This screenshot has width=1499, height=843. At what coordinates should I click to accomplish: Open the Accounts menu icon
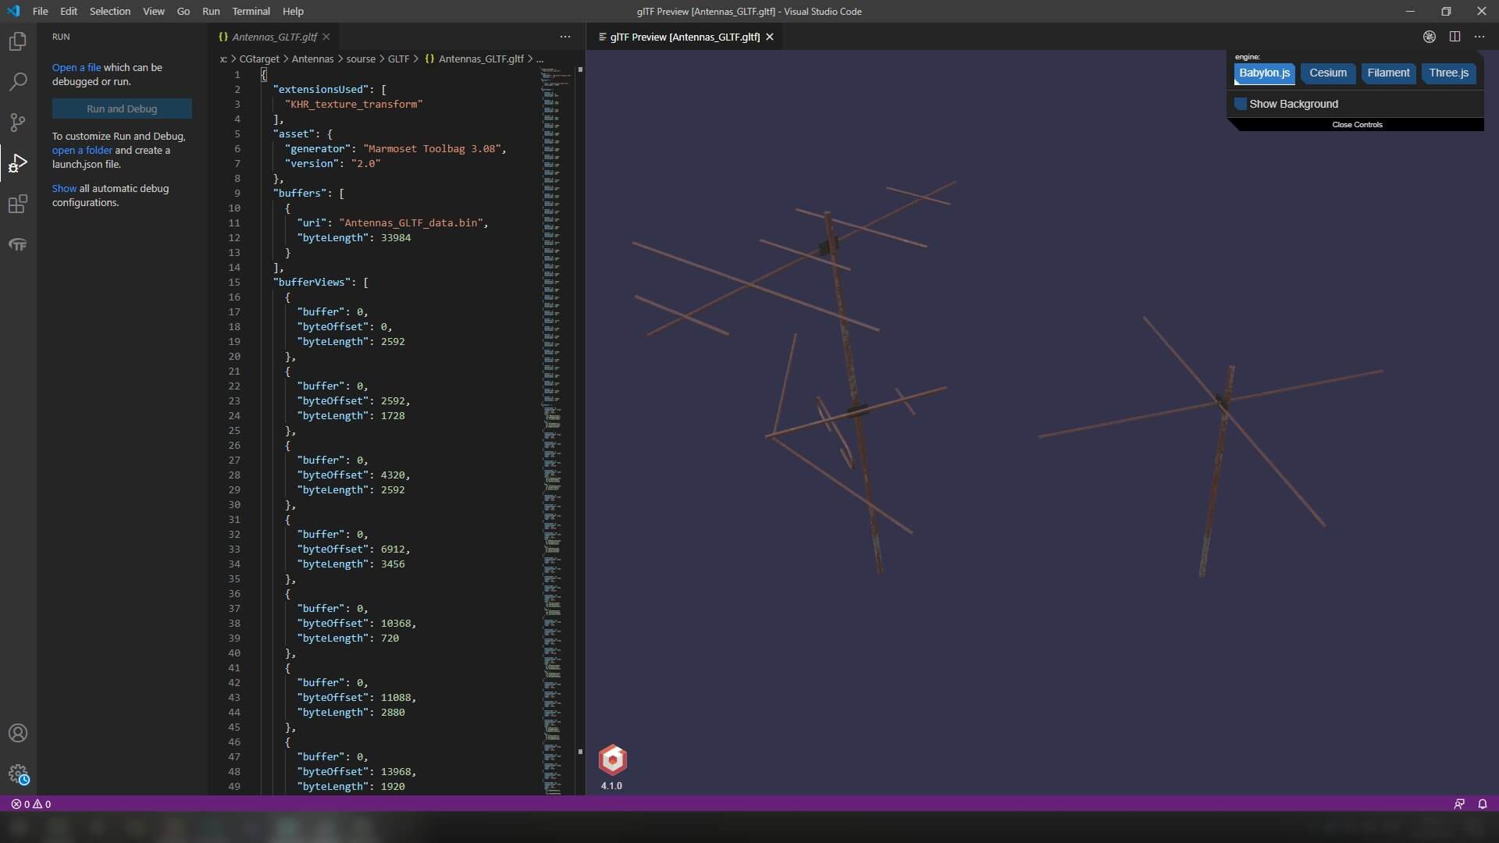point(17,733)
